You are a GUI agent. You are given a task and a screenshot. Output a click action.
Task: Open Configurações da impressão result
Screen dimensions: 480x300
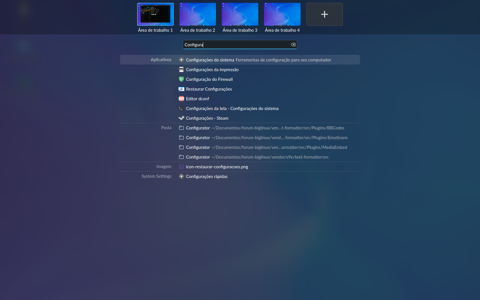coord(240,69)
